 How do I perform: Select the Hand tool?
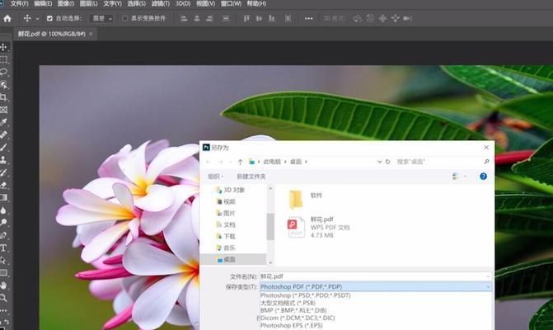(3, 285)
